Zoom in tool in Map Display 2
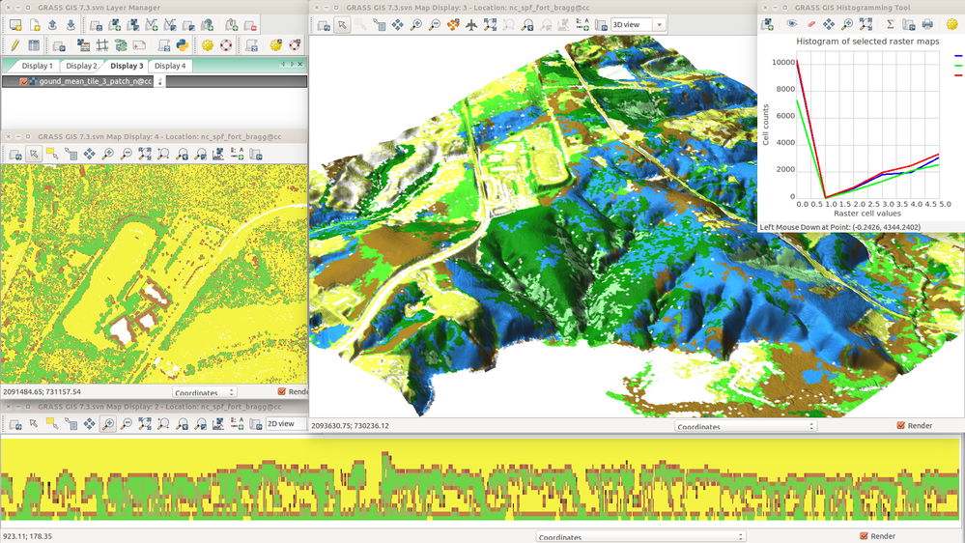This screenshot has width=965, height=543. click(107, 423)
